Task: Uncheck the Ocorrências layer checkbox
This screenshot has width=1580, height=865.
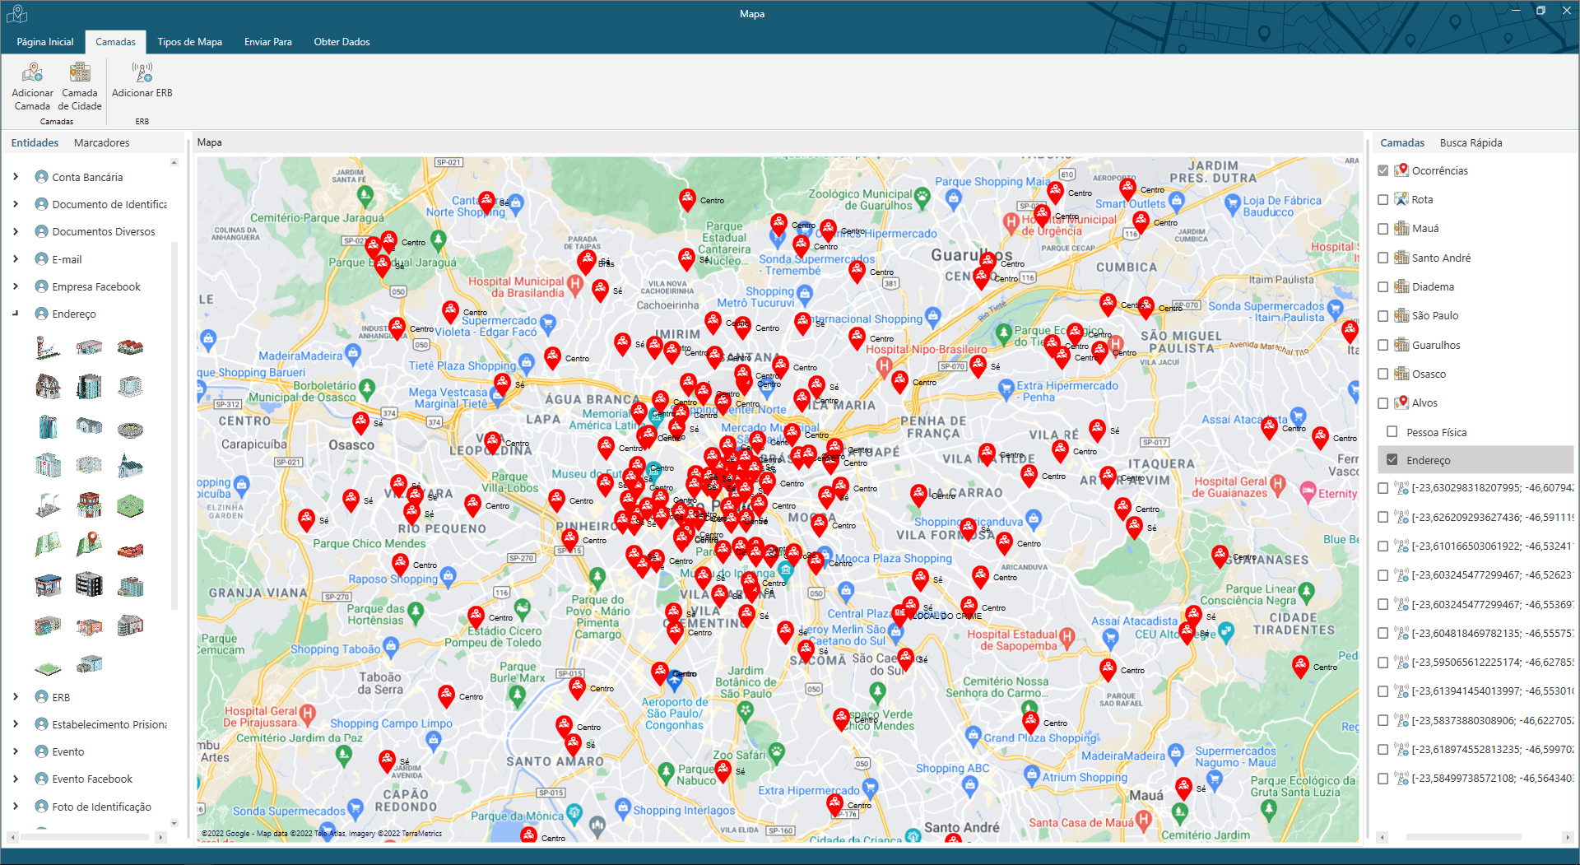Action: coord(1383,170)
